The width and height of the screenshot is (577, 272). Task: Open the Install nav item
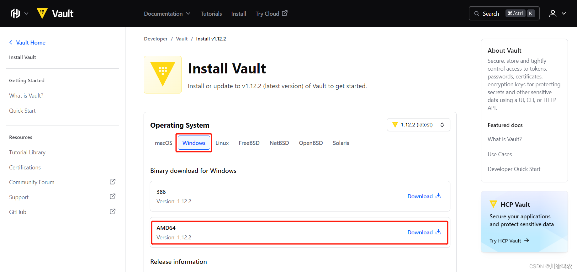[x=239, y=13]
